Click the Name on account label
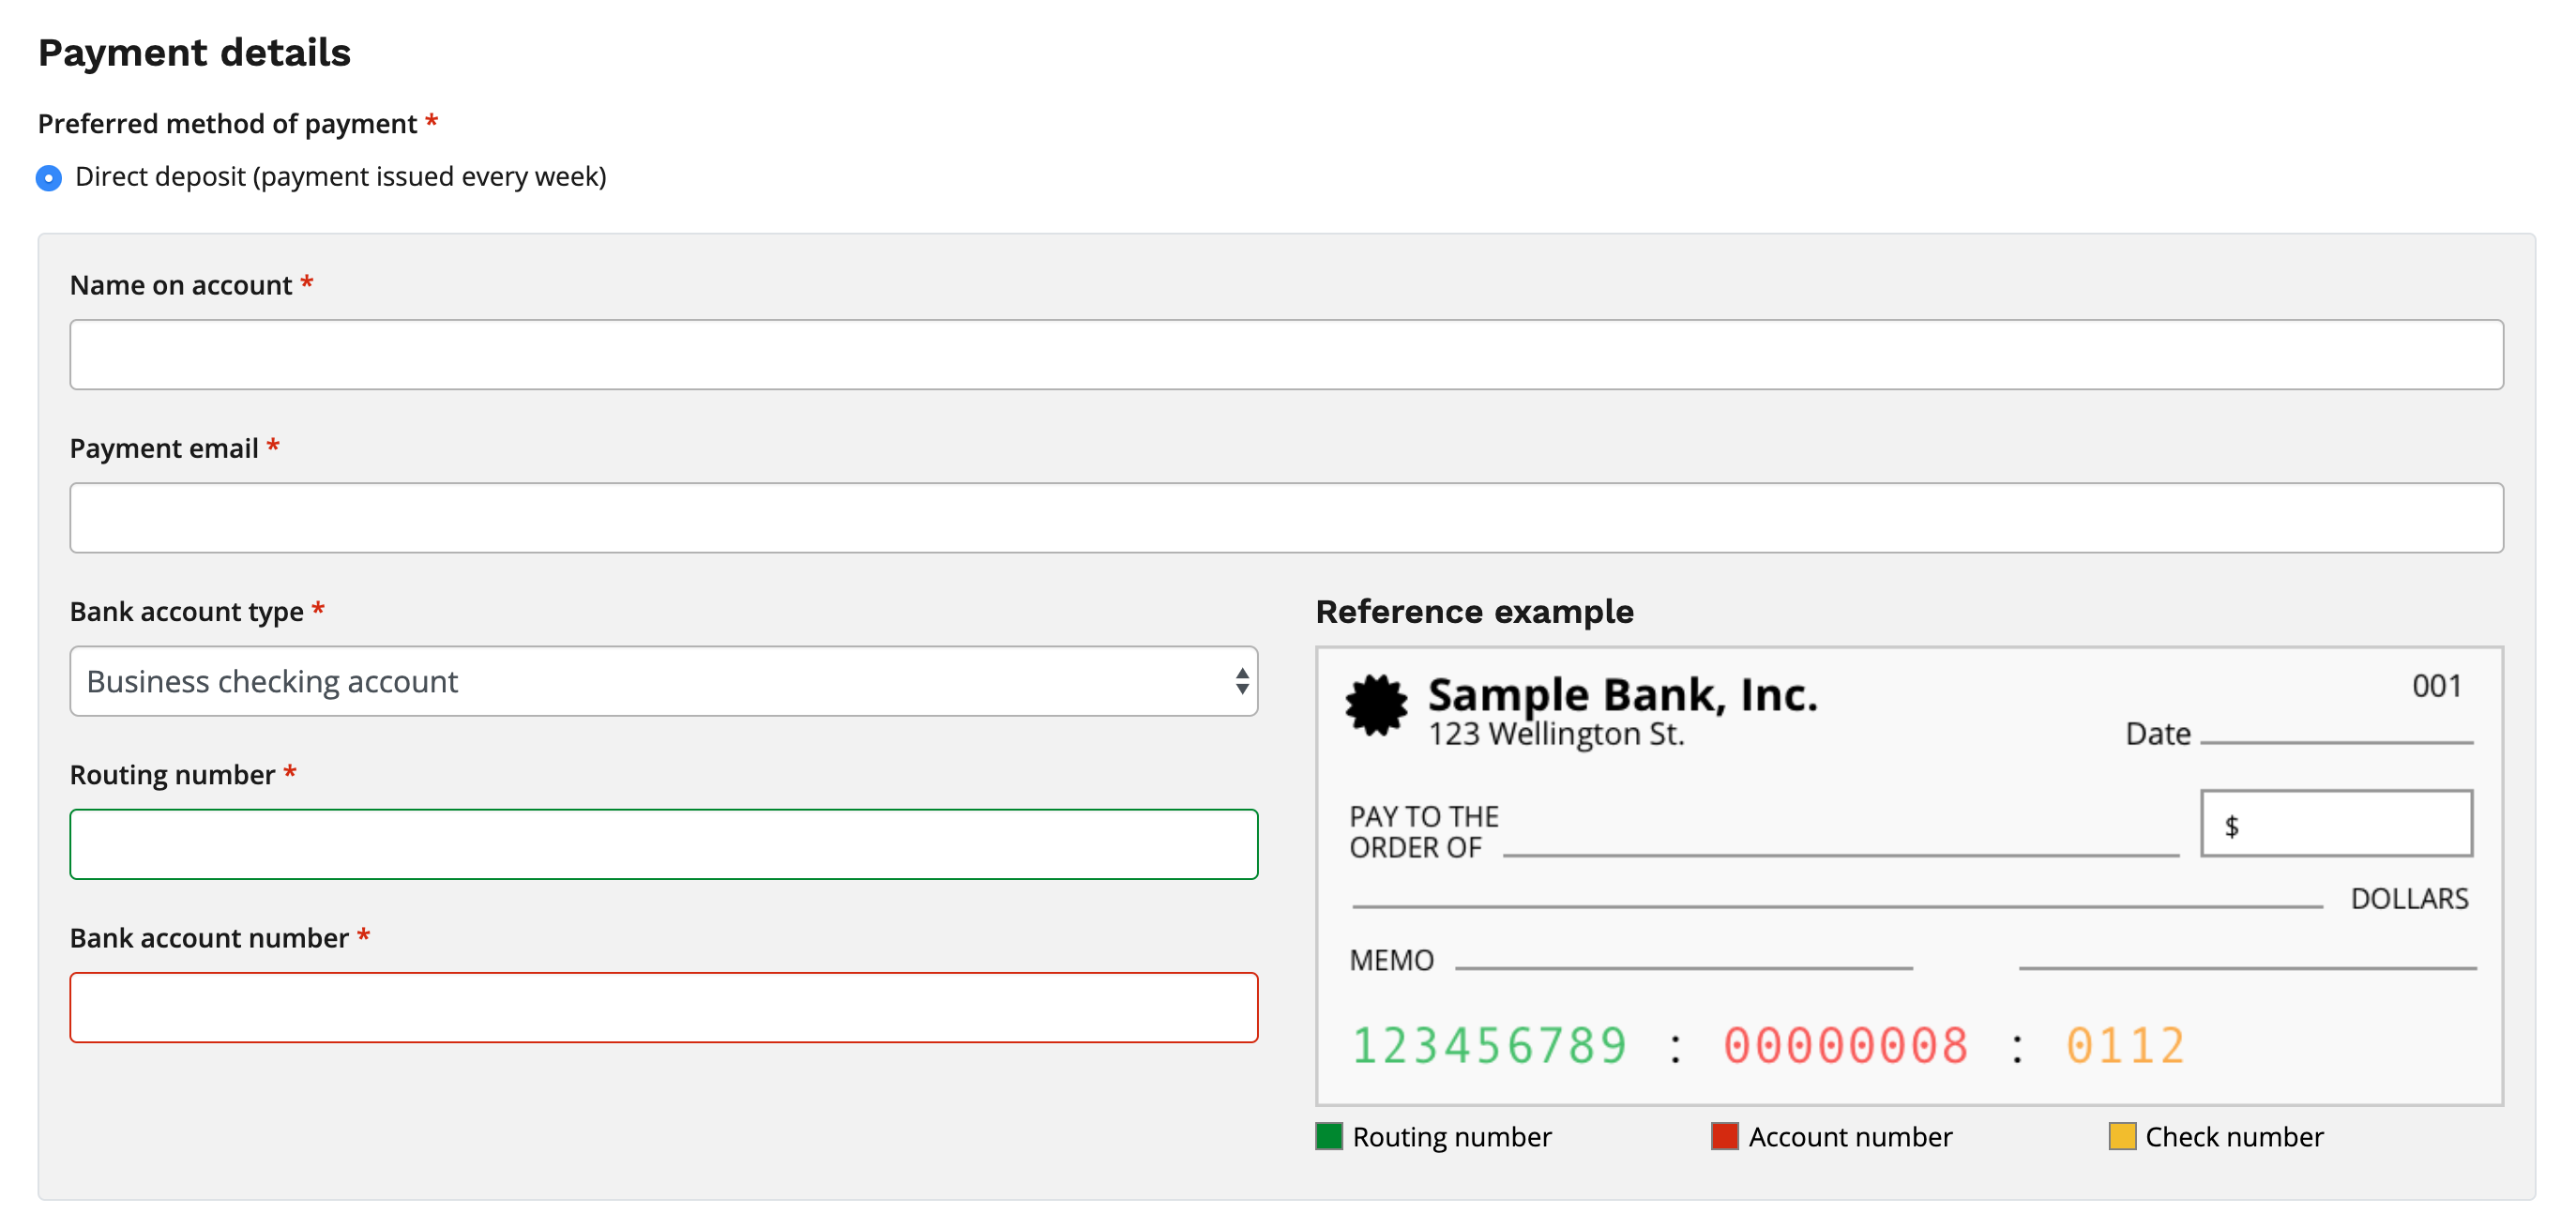This screenshot has width=2576, height=1229. (180, 285)
